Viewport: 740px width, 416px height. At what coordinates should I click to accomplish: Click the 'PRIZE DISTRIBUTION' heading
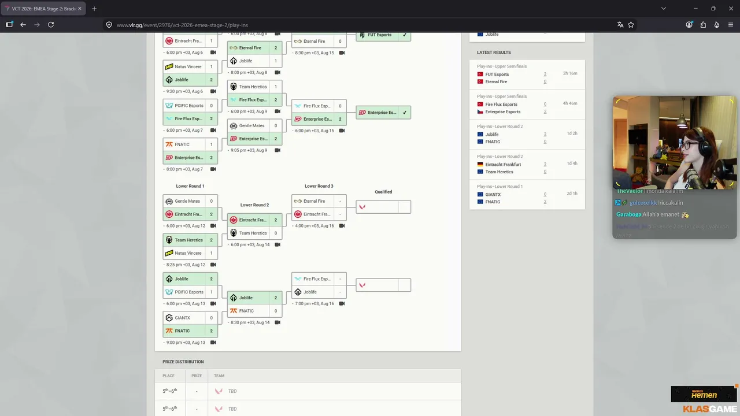(183, 362)
